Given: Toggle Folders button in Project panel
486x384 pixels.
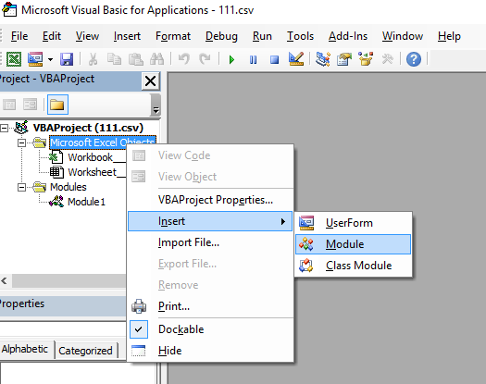Looking at the screenshot, I should pyautogui.click(x=57, y=105).
